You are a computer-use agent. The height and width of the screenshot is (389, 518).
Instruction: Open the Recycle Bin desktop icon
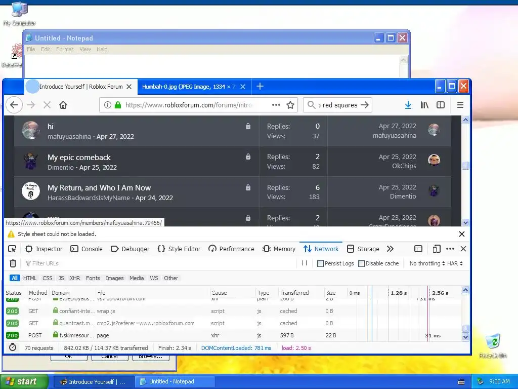click(493, 346)
